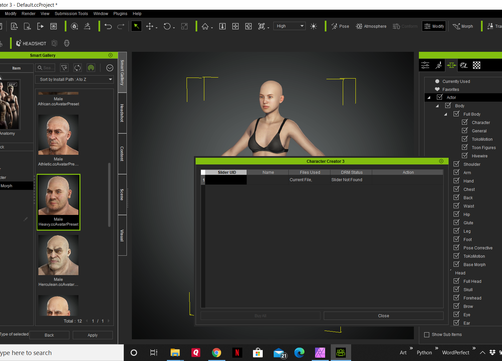The width and height of the screenshot is (502, 361).
Task: Expand the Smart Gallery round chevron menu
Action: pyautogui.click(x=110, y=68)
